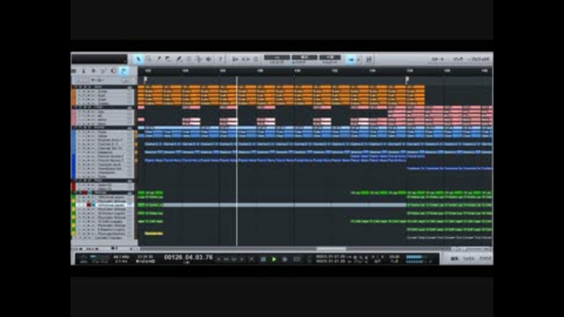Viewport: 564px width, 317px height.
Task: Click the main time position display
Action: click(x=188, y=257)
